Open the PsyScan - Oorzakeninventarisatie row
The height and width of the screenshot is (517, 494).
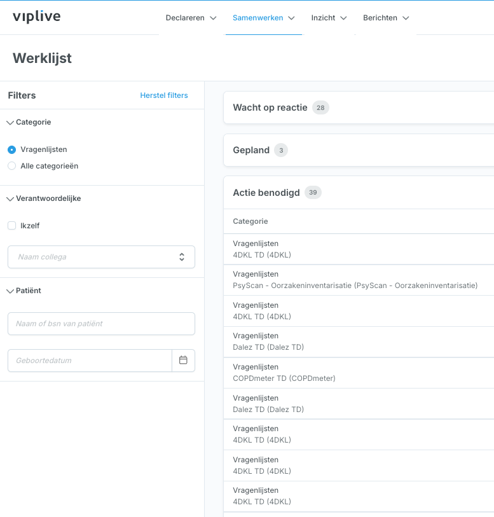pos(359,280)
